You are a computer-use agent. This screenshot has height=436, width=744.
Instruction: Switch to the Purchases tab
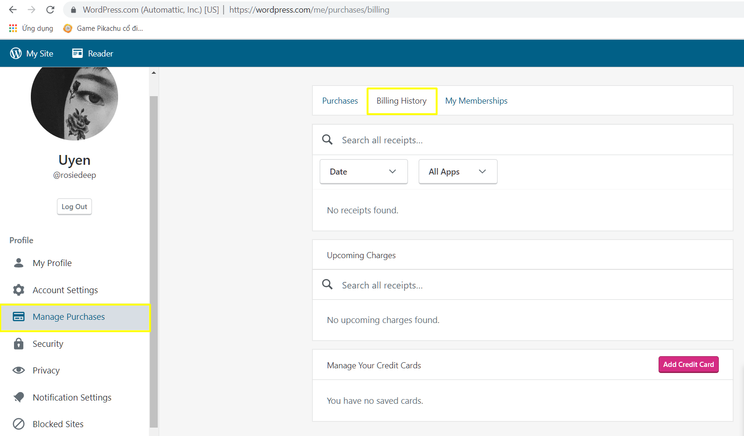(x=340, y=101)
